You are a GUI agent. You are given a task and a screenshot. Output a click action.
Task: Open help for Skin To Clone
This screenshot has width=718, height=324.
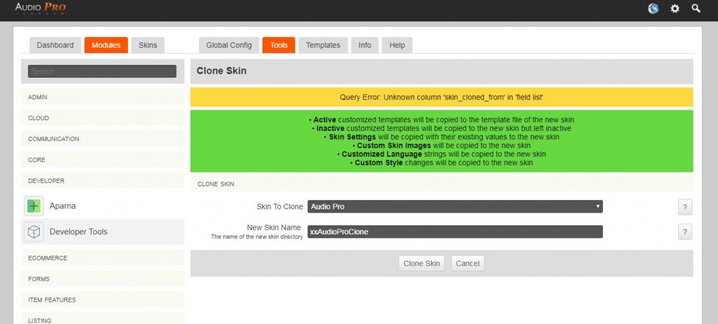point(685,206)
